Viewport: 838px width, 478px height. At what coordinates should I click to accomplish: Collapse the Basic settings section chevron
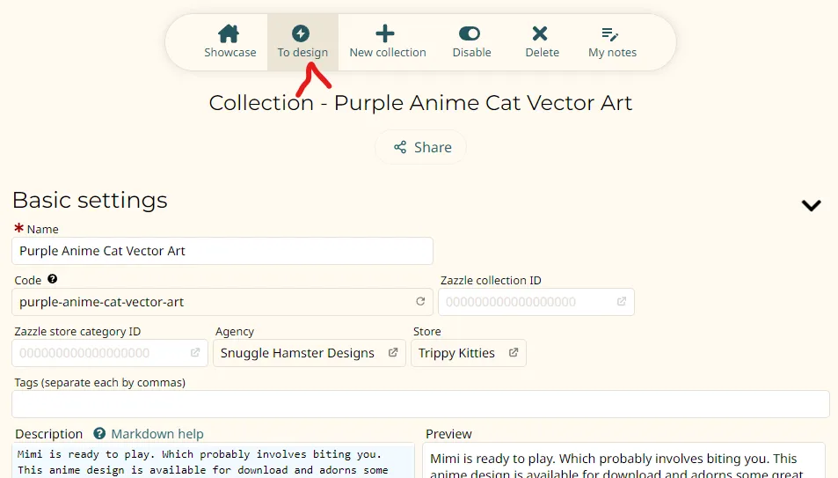(811, 205)
